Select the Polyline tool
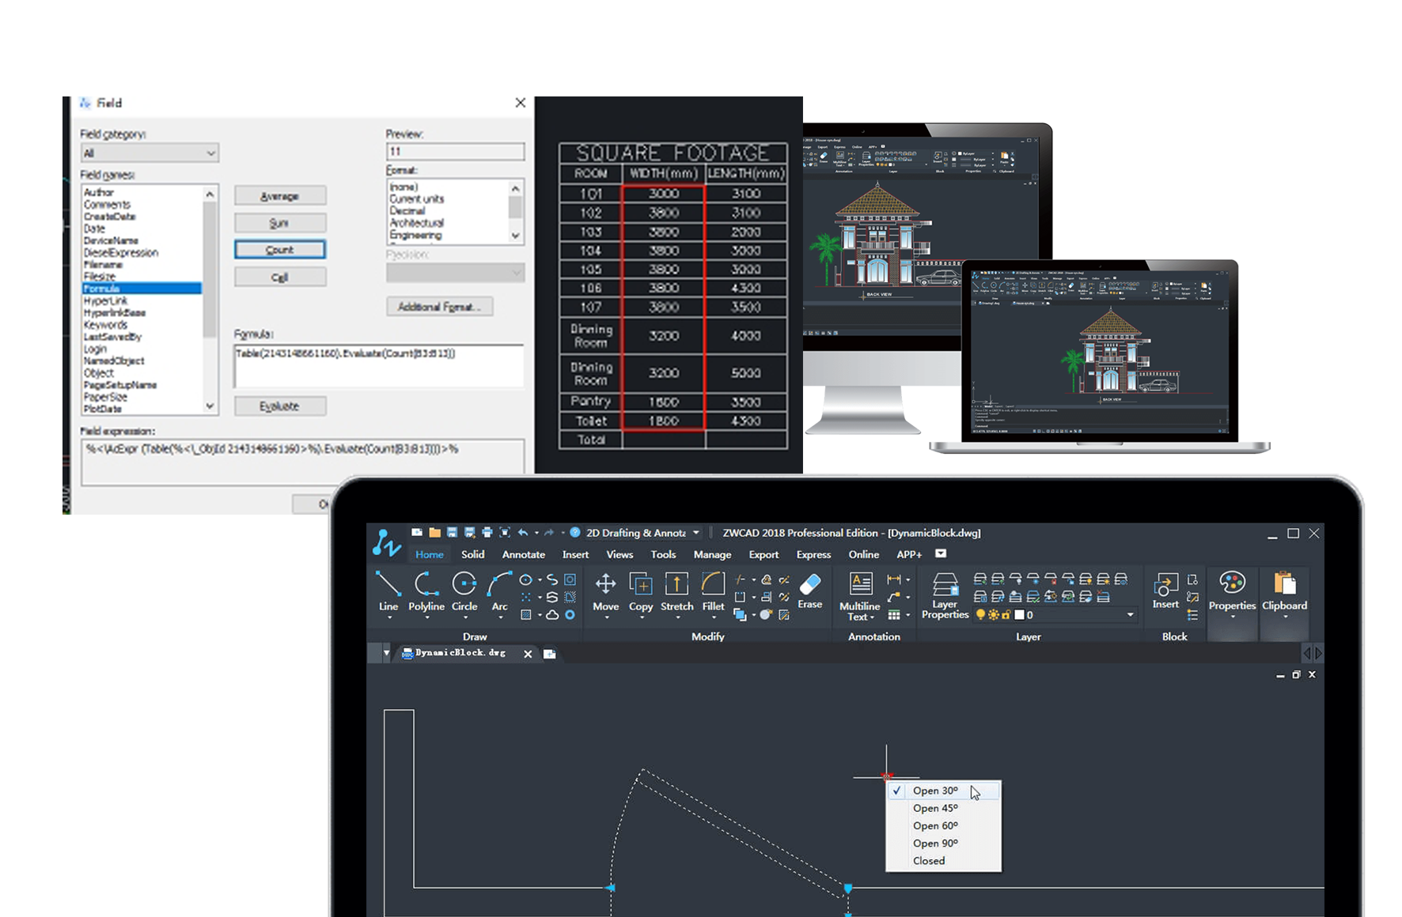The width and height of the screenshot is (1402, 917). (x=426, y=591)
